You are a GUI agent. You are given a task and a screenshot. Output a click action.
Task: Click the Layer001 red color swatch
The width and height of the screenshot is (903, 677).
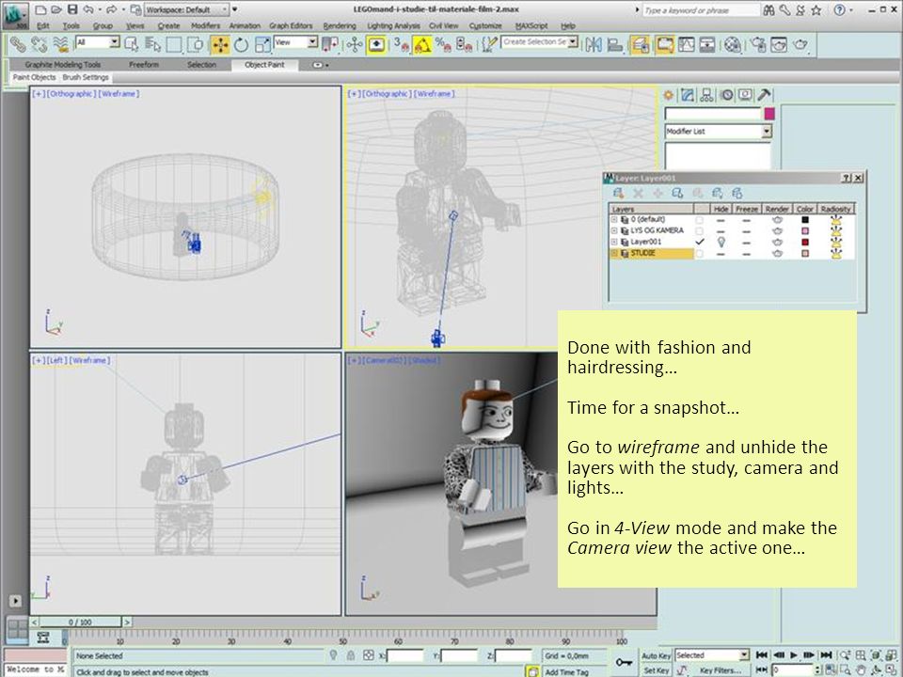click(x=805, y=243)
